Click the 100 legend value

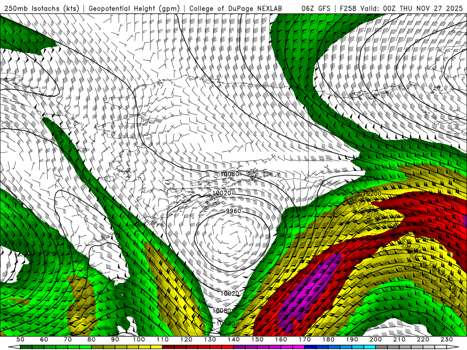coord(139,339)
